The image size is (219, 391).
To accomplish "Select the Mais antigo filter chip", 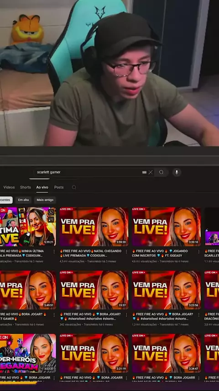I will click(x=45, y=200).
